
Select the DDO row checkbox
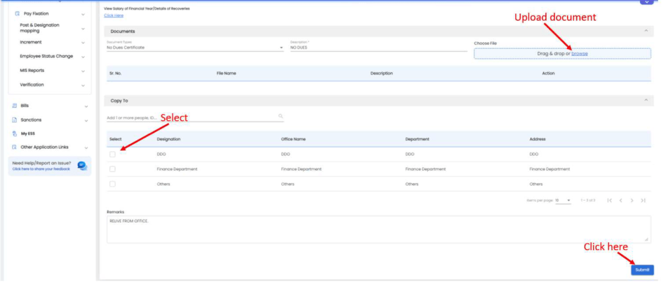[113, 155]
